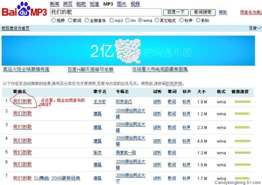The image size is (262, 185).
Task: Select the 视频 radio button
Action: [53, 20]
